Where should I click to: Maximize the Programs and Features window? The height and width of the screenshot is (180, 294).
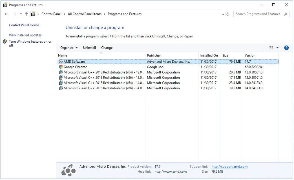tap(274, 5)
